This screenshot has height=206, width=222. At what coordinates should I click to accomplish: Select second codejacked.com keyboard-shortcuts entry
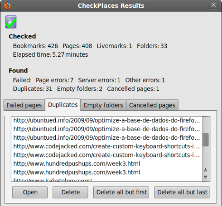106,155
